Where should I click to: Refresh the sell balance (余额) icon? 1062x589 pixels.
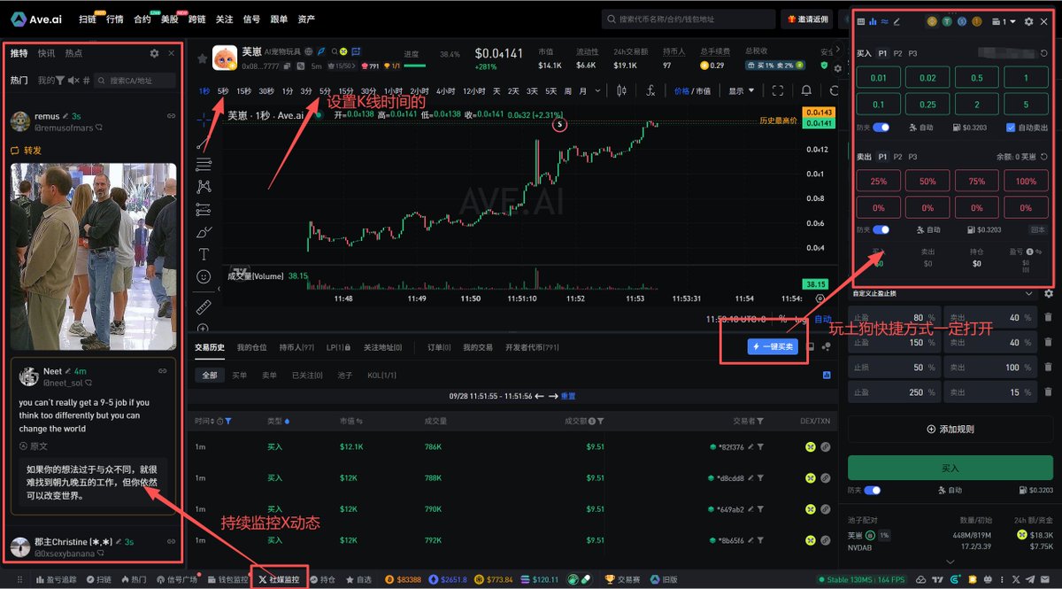[1044, 156]
